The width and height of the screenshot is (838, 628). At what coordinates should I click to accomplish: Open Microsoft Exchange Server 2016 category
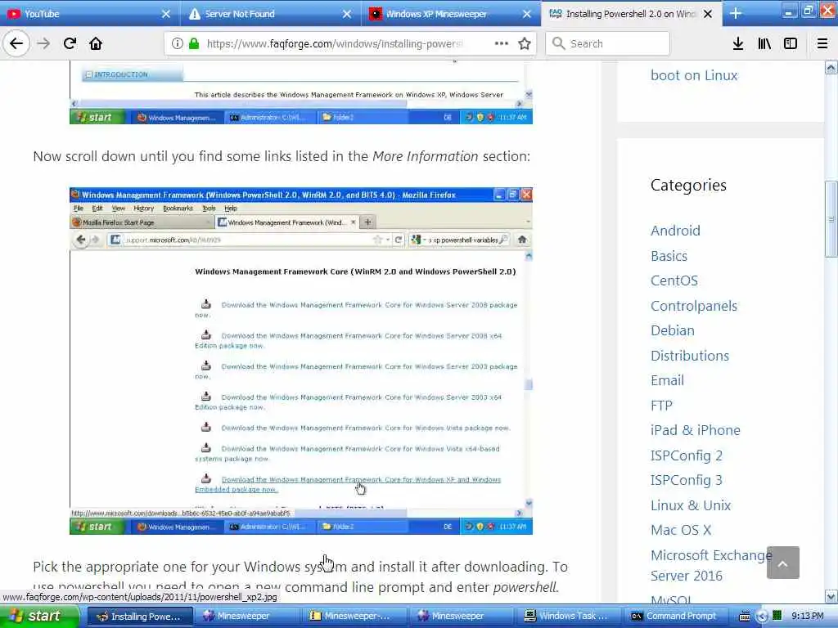[x=711, y=566]
